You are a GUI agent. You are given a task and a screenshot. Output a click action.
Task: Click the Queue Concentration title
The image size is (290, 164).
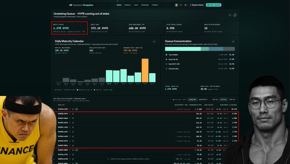(x=178, y=41)
